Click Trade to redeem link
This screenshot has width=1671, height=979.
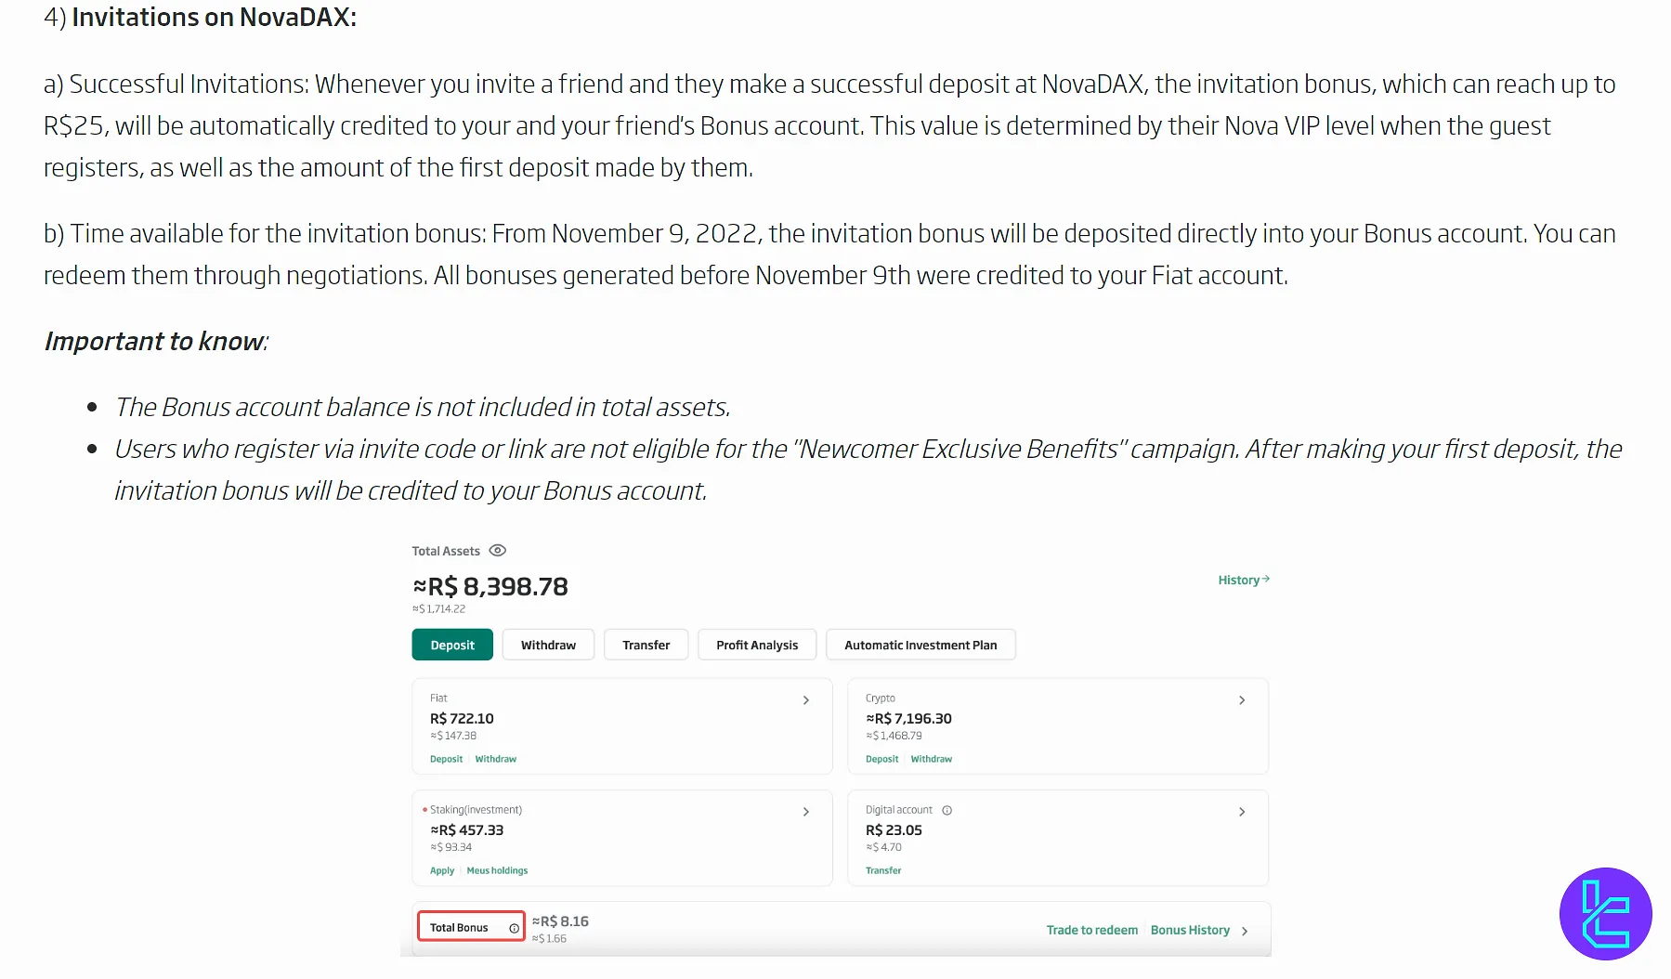[1091, 930]
